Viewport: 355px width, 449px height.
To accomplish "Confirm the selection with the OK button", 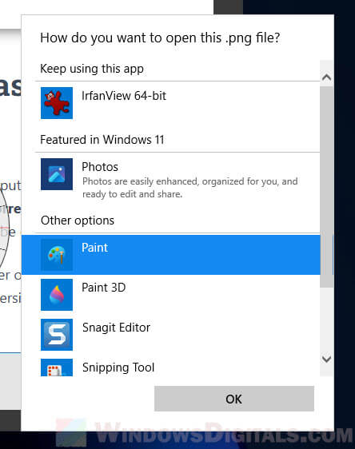I will tap(234, 399).
